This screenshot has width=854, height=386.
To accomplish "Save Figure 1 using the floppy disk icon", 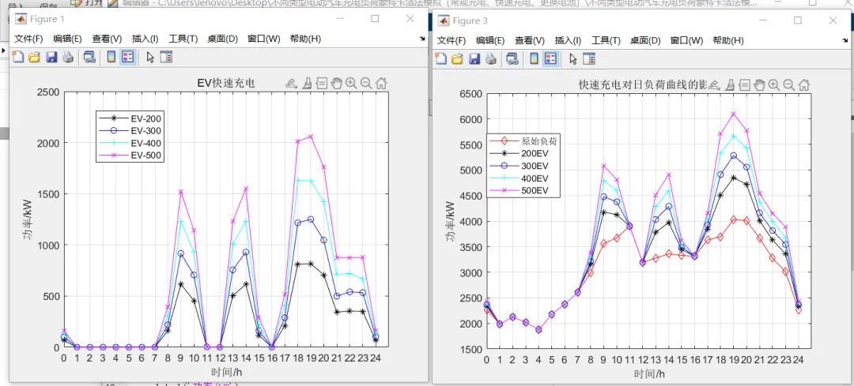I will (51, 57).
